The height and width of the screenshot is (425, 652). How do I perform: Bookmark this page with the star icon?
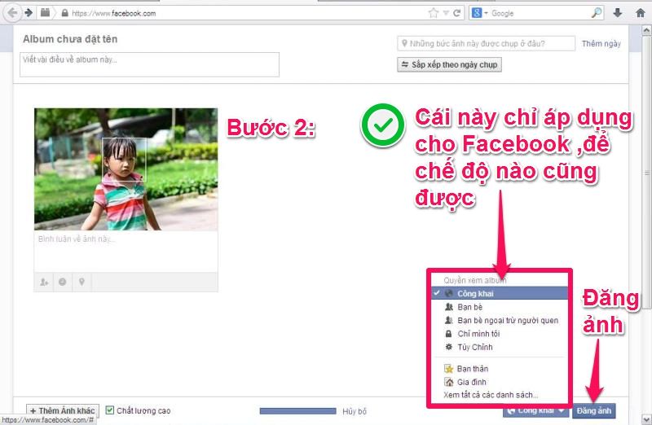[x=434, y=13]
